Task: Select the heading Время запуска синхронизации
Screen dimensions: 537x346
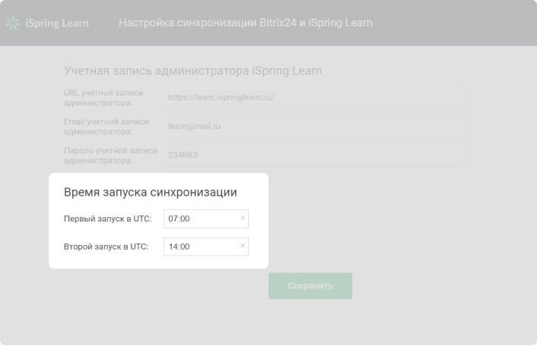Action: pos(151,192)
